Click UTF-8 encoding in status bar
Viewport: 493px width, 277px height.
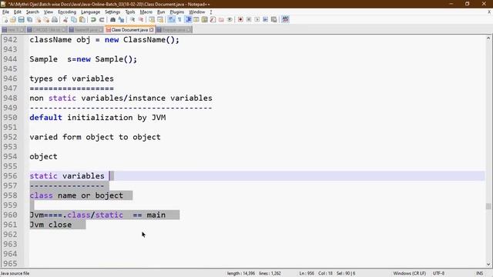pos(438,273)
